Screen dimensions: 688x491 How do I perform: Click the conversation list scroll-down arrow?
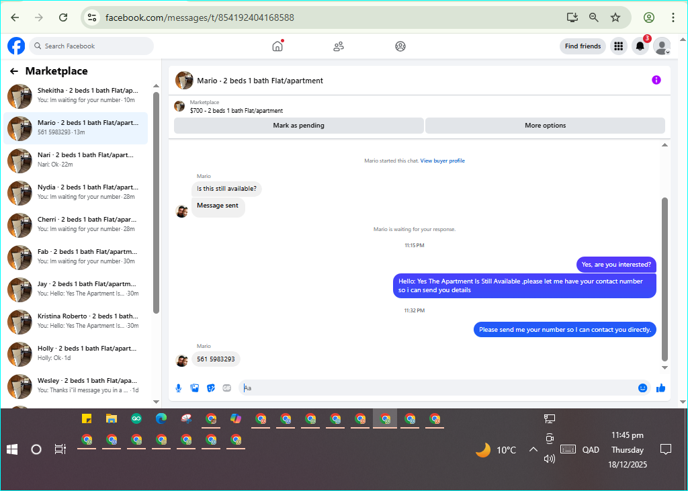click(x=156, y=402)
